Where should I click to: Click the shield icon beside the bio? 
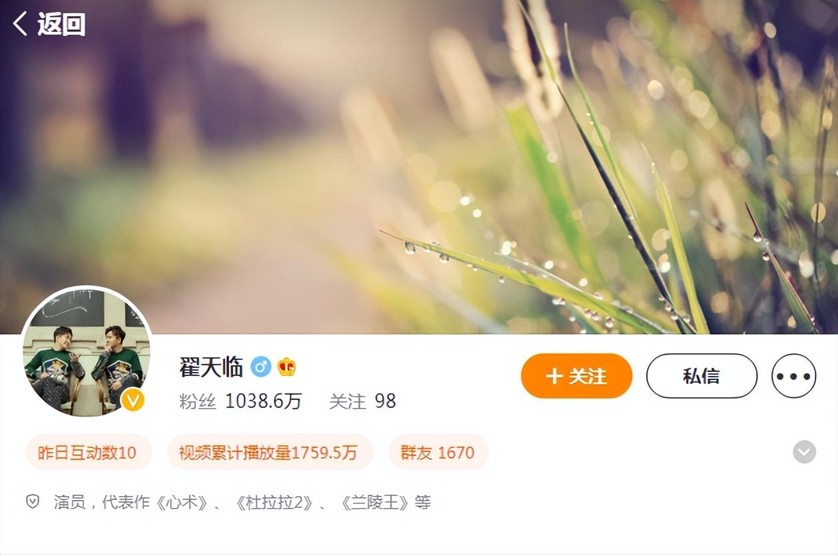tap(33, 501)
